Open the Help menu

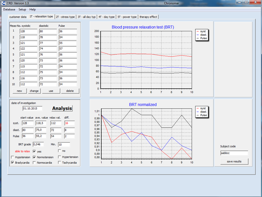pyautogui.click(x=33, y=9)
